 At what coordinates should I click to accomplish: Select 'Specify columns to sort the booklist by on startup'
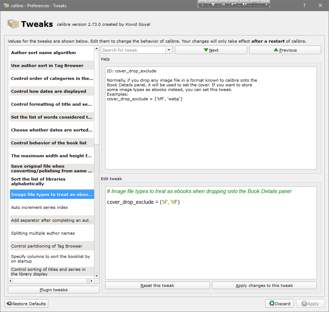(x=52, y=259)
